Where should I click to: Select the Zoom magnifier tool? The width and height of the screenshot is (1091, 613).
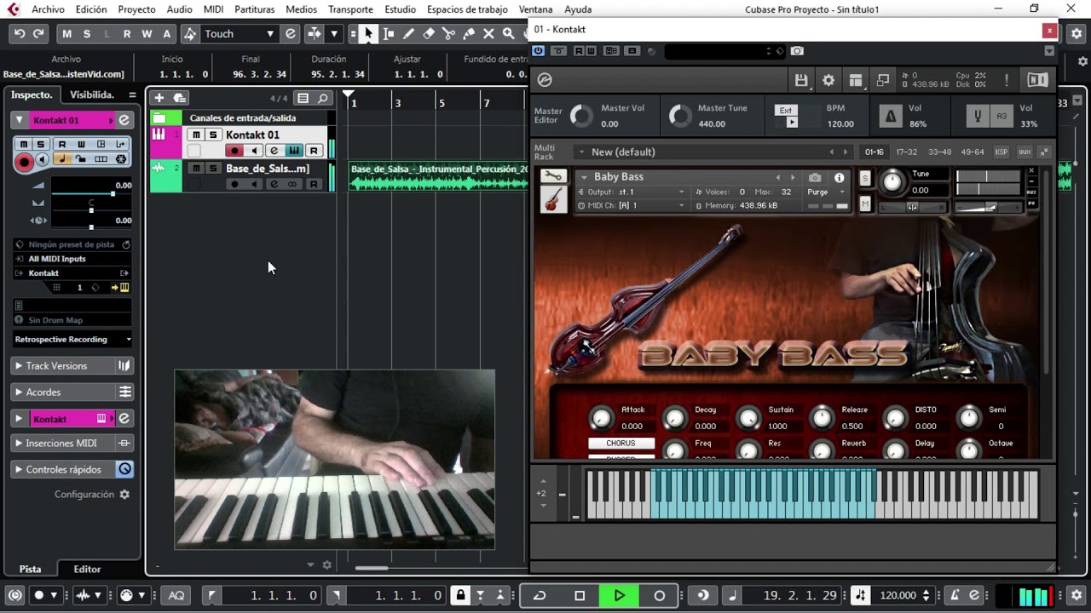[x=508, y=34]
